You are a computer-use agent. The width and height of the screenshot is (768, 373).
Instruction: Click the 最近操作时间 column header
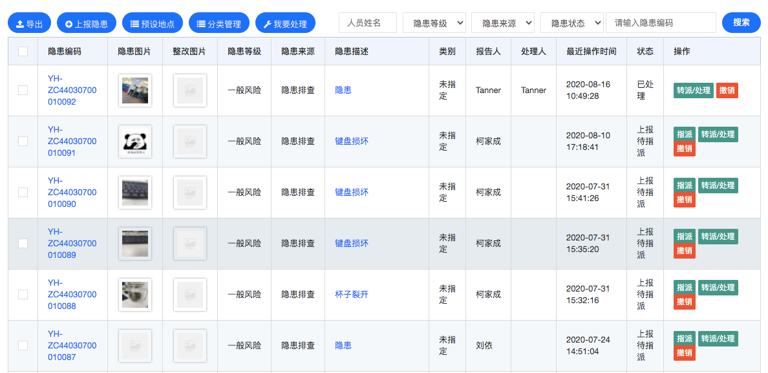[591, 51]
